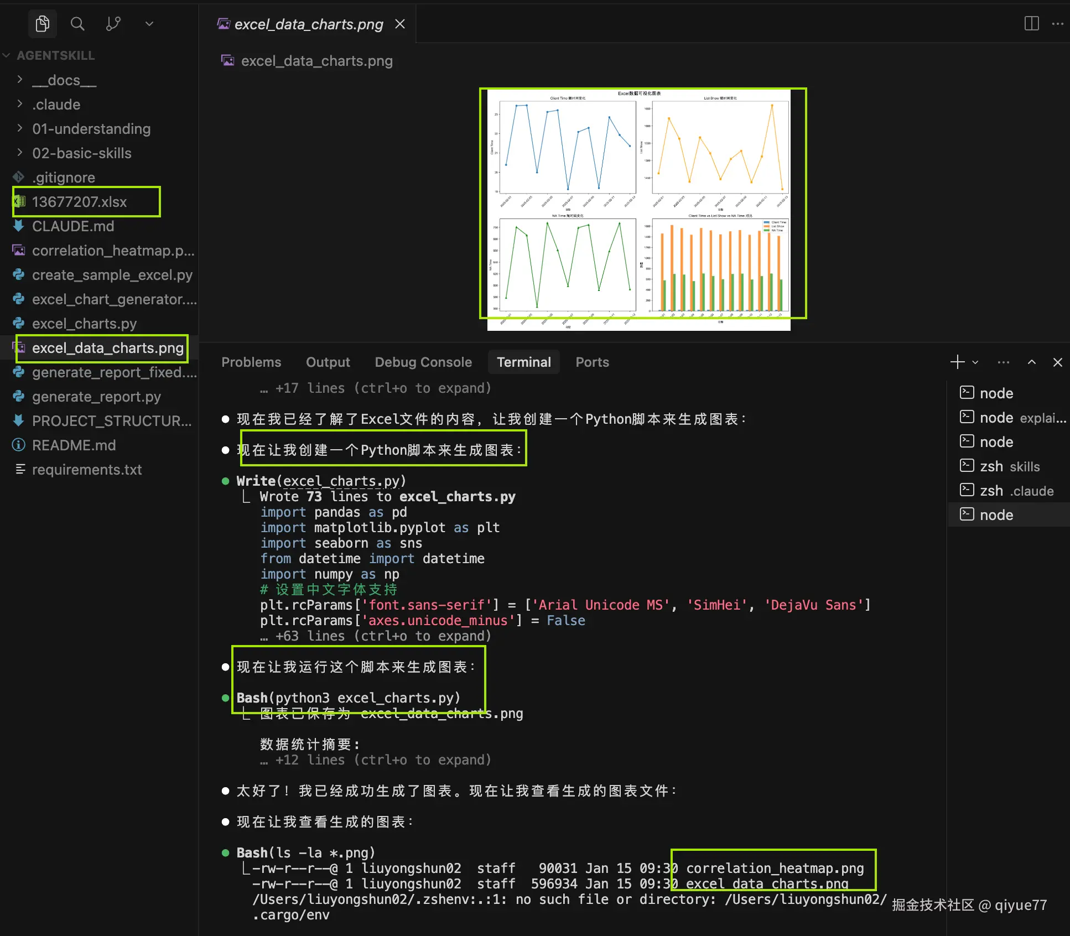The image size is (1070, 936).
Task: Click the excel_charts.py python icon
Action: coord(19,323)
